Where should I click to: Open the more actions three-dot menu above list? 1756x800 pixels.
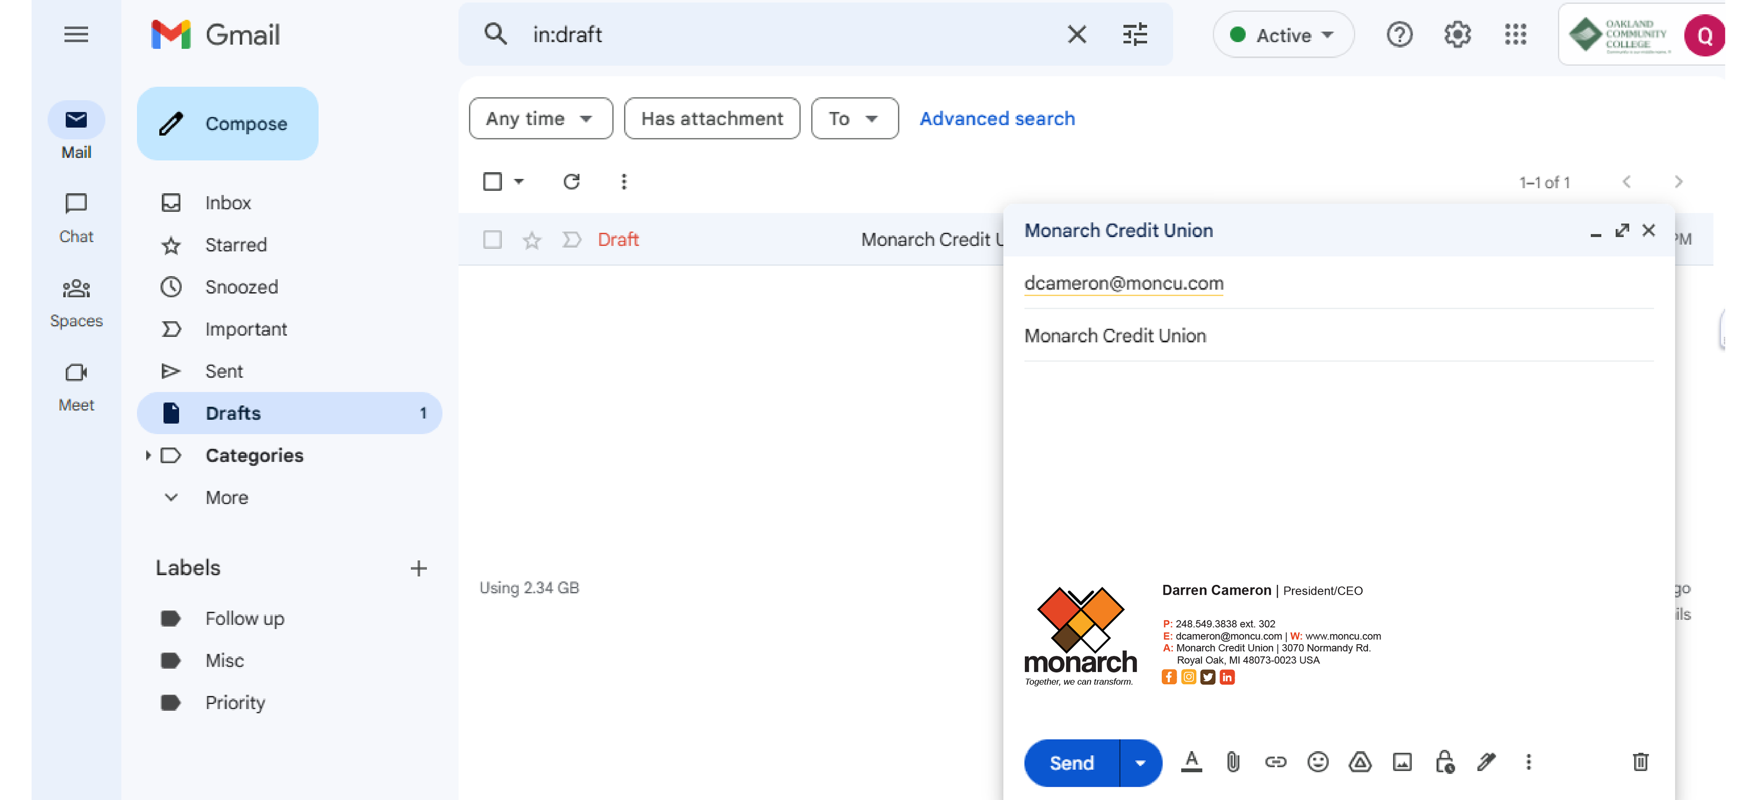(x=624, y=182)
